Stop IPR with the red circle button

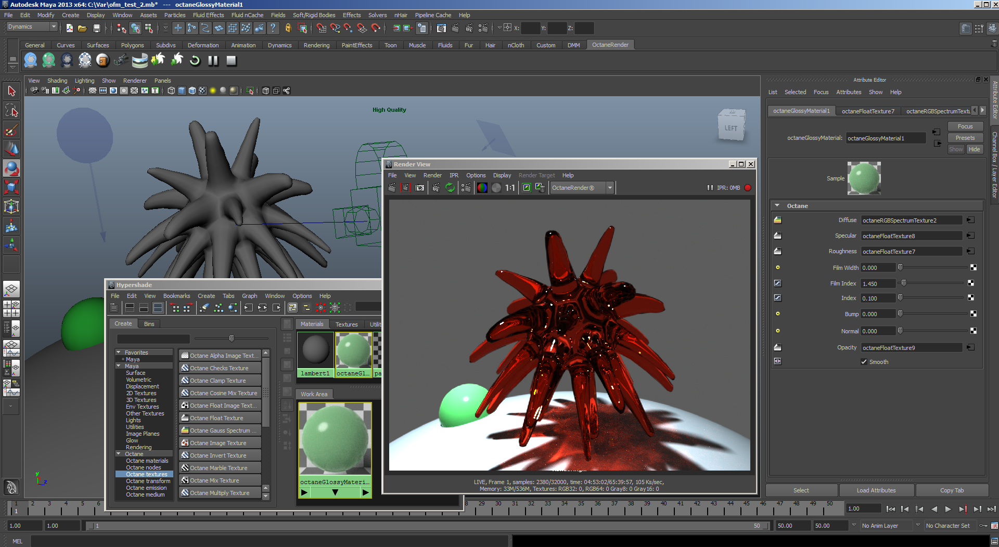click(748, 188)
